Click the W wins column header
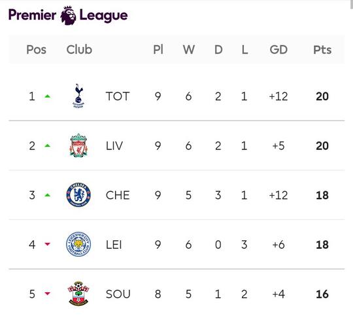 coord(189,50)
